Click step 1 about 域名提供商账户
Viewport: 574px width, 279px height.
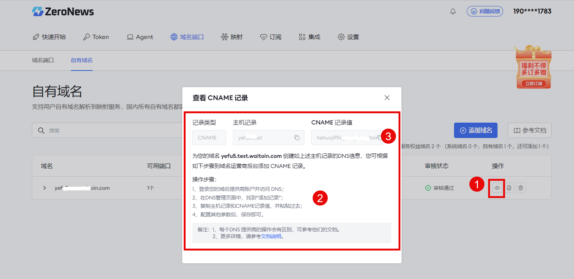[238, 189]
